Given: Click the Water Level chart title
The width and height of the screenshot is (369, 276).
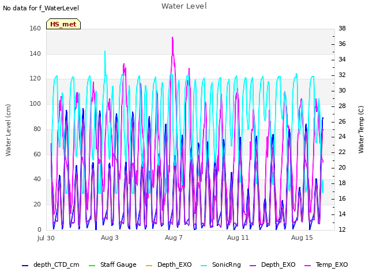Looking at the screenshot, I should click(x=184, y=6).
